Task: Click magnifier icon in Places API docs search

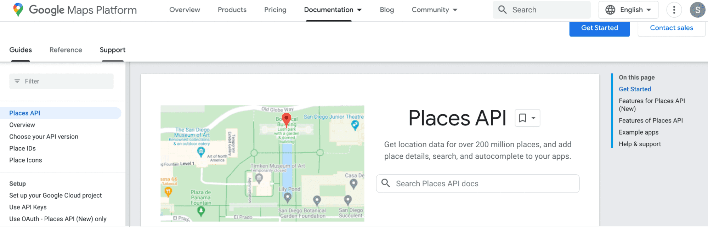Action: click(x=386, y=183)
